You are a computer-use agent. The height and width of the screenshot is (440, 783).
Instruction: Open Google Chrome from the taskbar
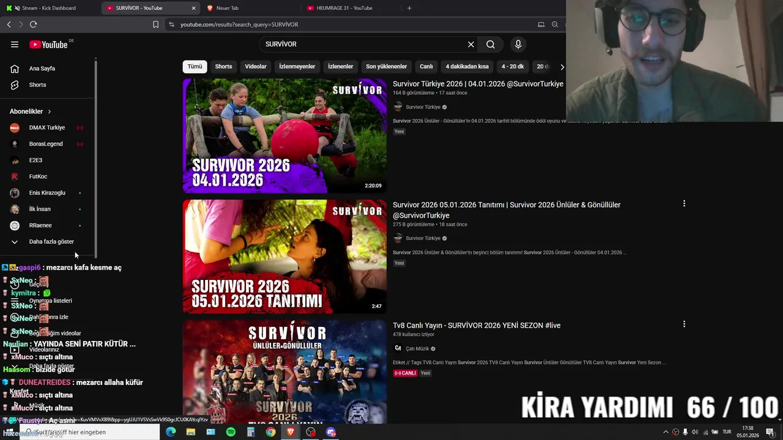[270, 432]
